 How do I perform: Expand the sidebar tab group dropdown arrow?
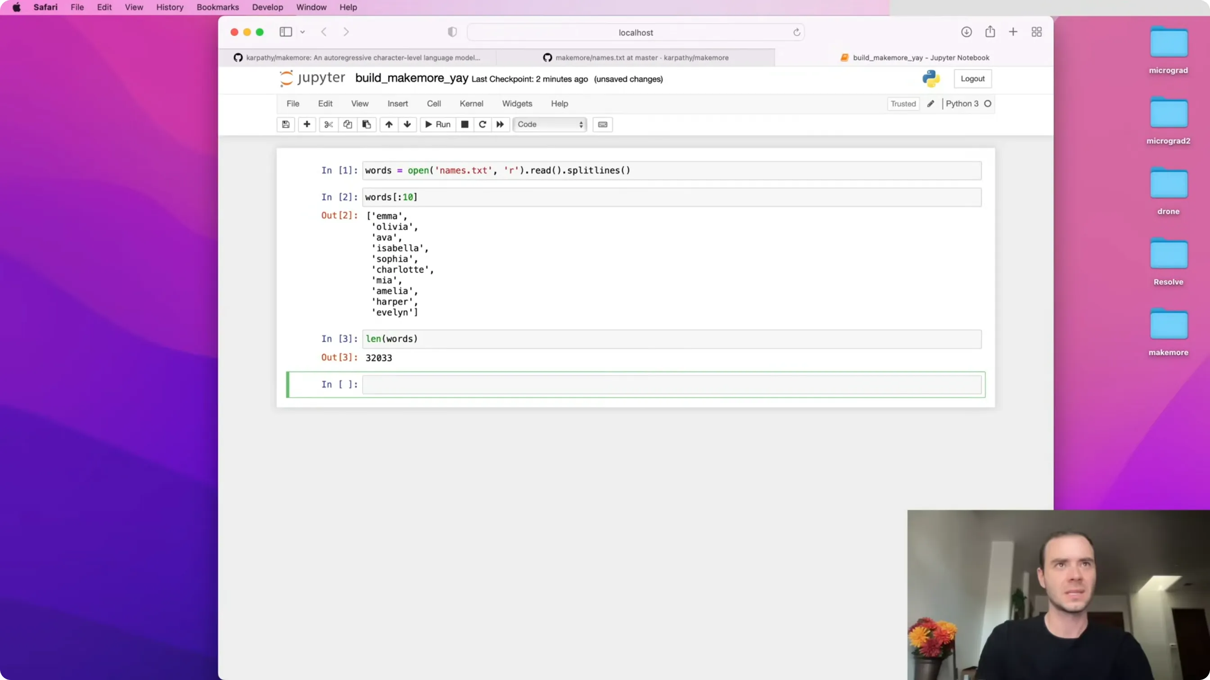[x=302, y=32]
